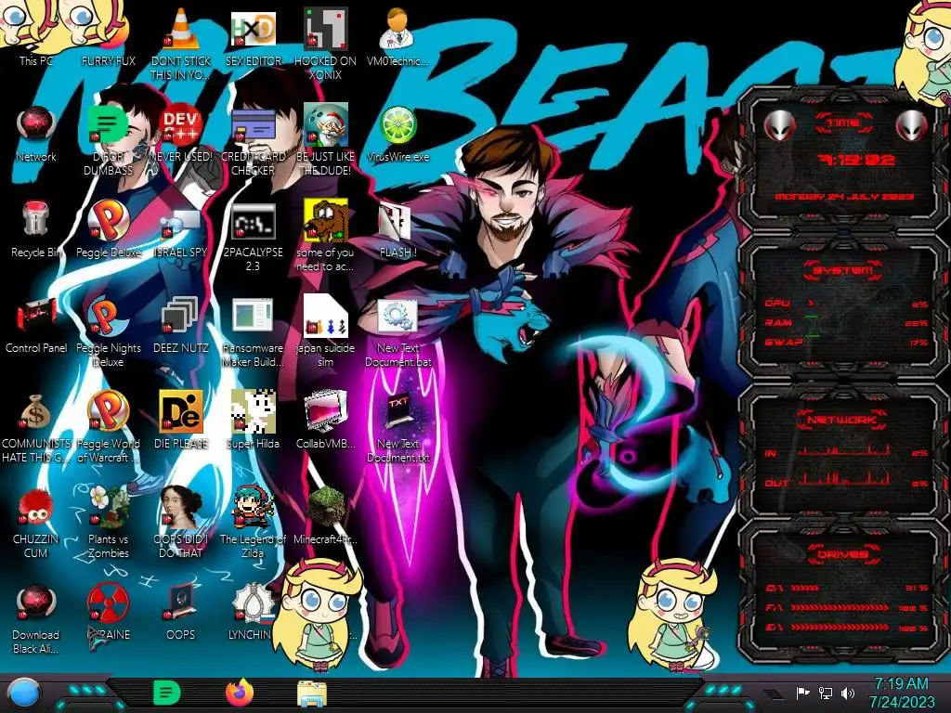
Task: Click the NETWORK widget header
Action: click(x=843, y=420)
